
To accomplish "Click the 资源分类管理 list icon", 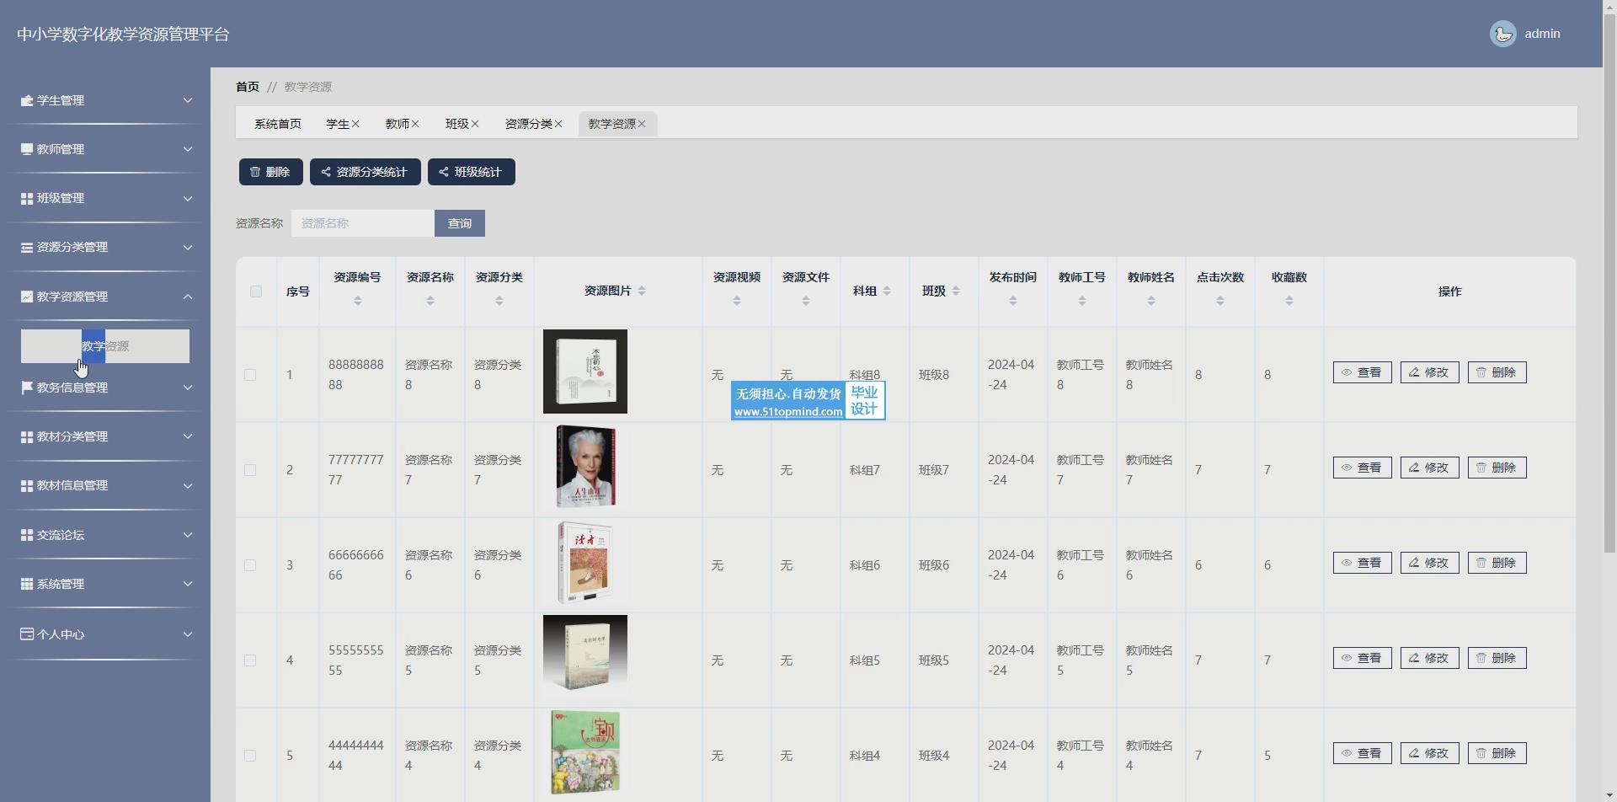I will click(27, 247).
